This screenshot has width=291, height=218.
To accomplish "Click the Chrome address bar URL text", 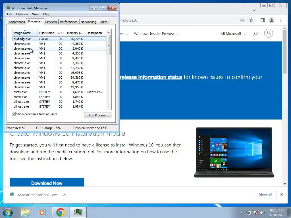I will [128, 20].
